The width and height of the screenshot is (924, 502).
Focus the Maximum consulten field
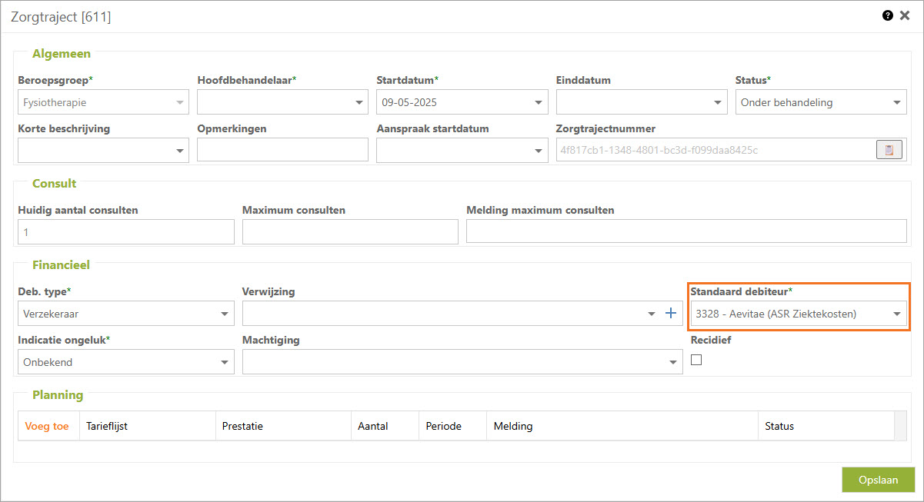[350, 231]
